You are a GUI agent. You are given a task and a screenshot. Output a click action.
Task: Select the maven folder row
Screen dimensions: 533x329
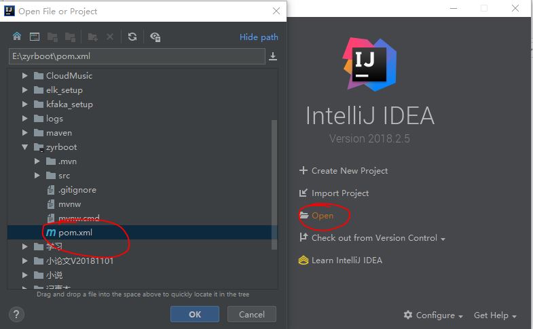tap(143, 132)
